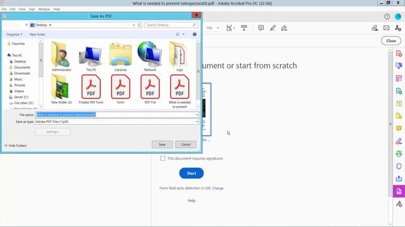Image resolution: width=405 pixels, height=227 pixels.
Task: Click the blue Start button
Action: point(191,173)
